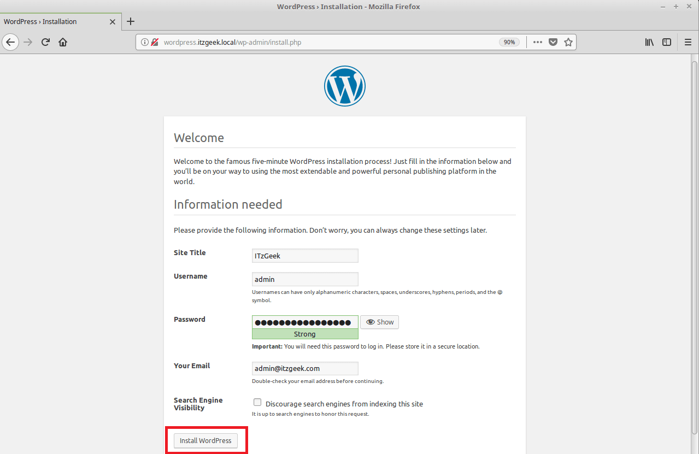This screenshot has height=454, width=699.
Task: Close the WordPress Installation tab
Action: [x=113, y=22]
